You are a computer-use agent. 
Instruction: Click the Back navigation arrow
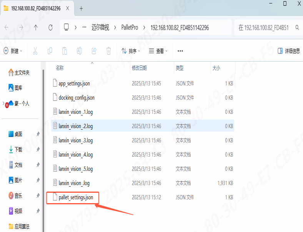click(x=7, y=27)
